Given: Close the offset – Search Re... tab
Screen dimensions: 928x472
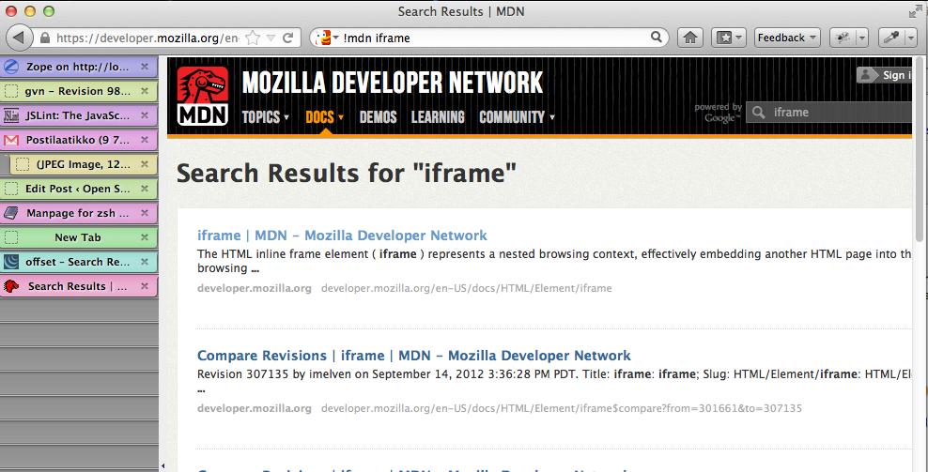Looking at the screenshot, I should coord(145,262).
